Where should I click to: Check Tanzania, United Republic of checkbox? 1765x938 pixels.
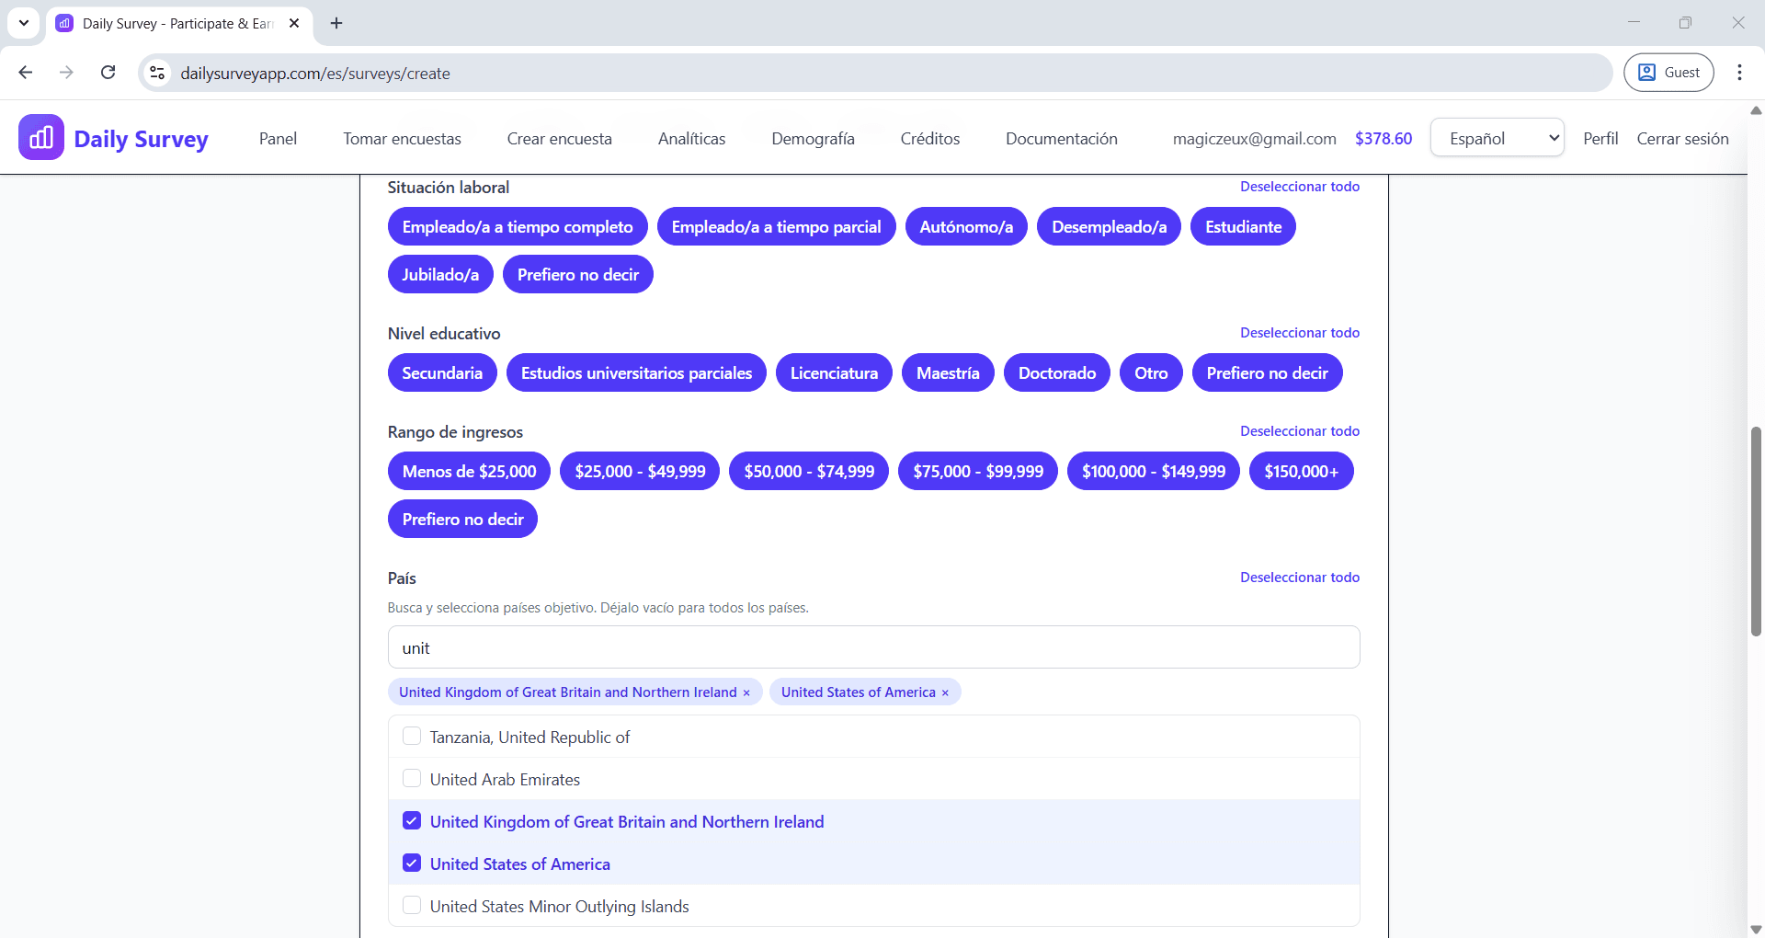[x=412, y=737]
